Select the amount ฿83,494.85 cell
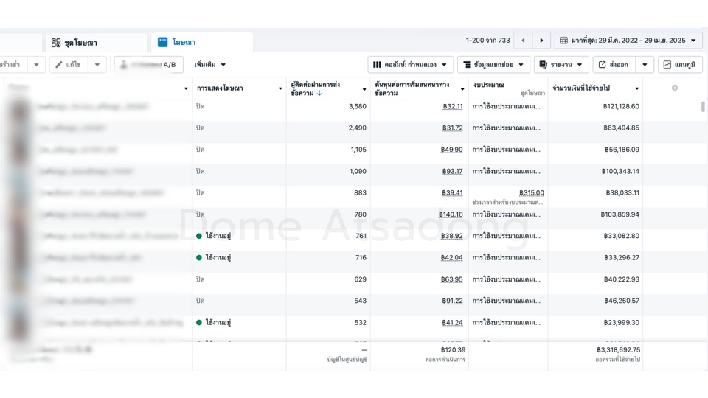The height and width of the screenshot is (398, 708). coord(621,128)
